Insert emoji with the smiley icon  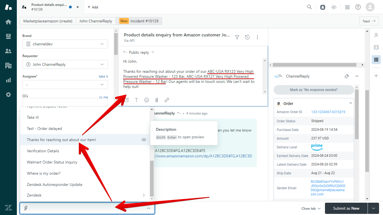147,100
